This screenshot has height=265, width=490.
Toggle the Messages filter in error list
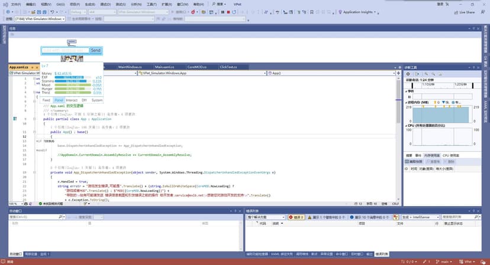tap(369, 217)
